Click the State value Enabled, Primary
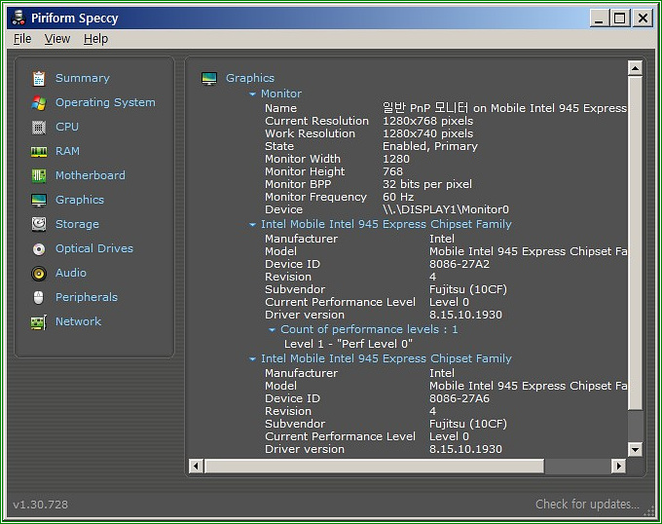 coord(429,146)
